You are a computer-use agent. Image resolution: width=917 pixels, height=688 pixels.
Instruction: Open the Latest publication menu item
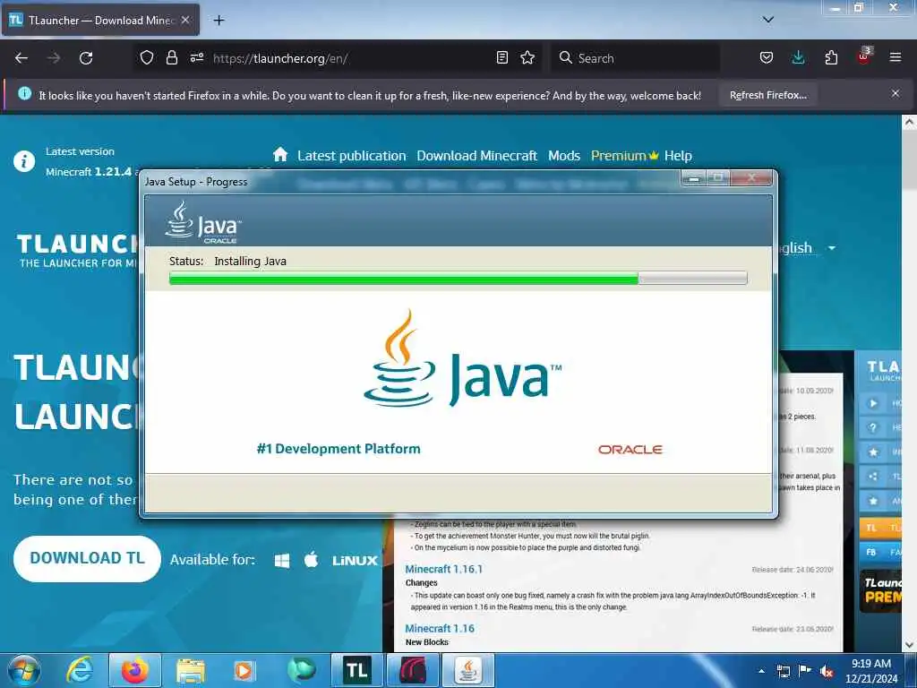click(351, 156)
